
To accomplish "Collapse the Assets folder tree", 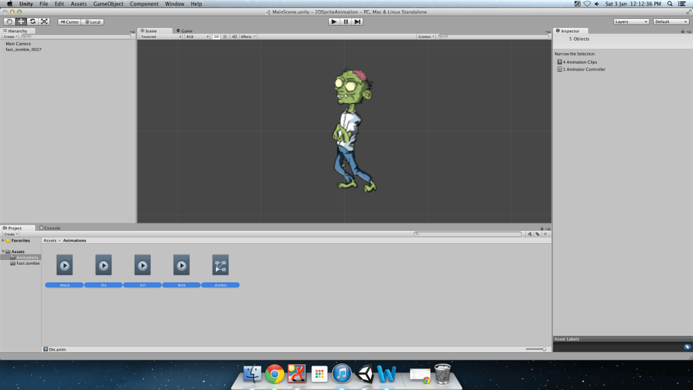I will (3, 252).
